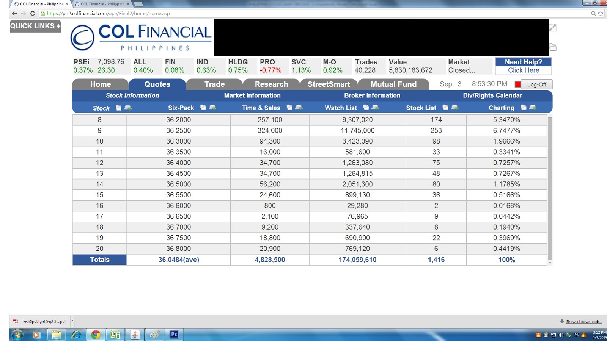Screen dimensions: 607x341
Task: Open the Research tab
Action: pos(270,84)
